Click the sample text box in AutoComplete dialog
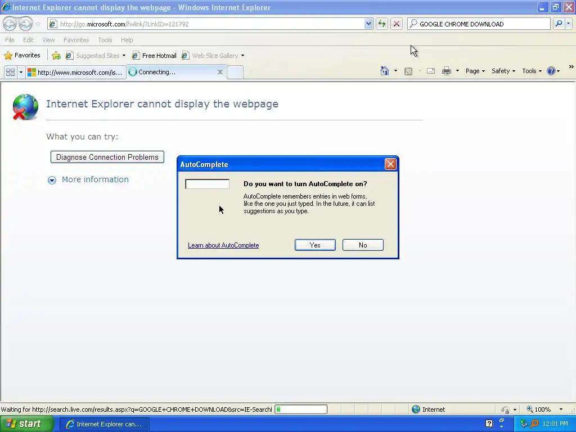Screen dimensions: 576x432 [207, 184]
